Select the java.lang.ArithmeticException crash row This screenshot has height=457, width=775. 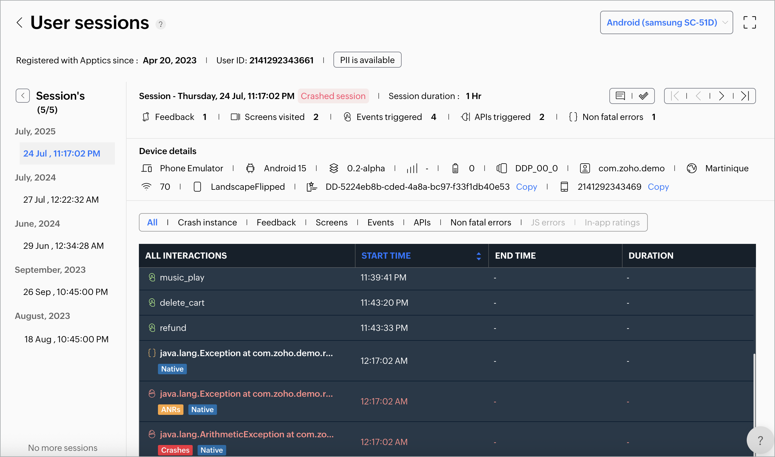246,435
